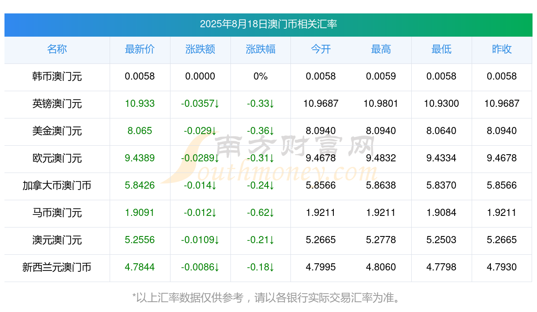Click latest price 4.7844 for 新西兰元
This screenshot has width=537, height=312.
coord(140,267)
